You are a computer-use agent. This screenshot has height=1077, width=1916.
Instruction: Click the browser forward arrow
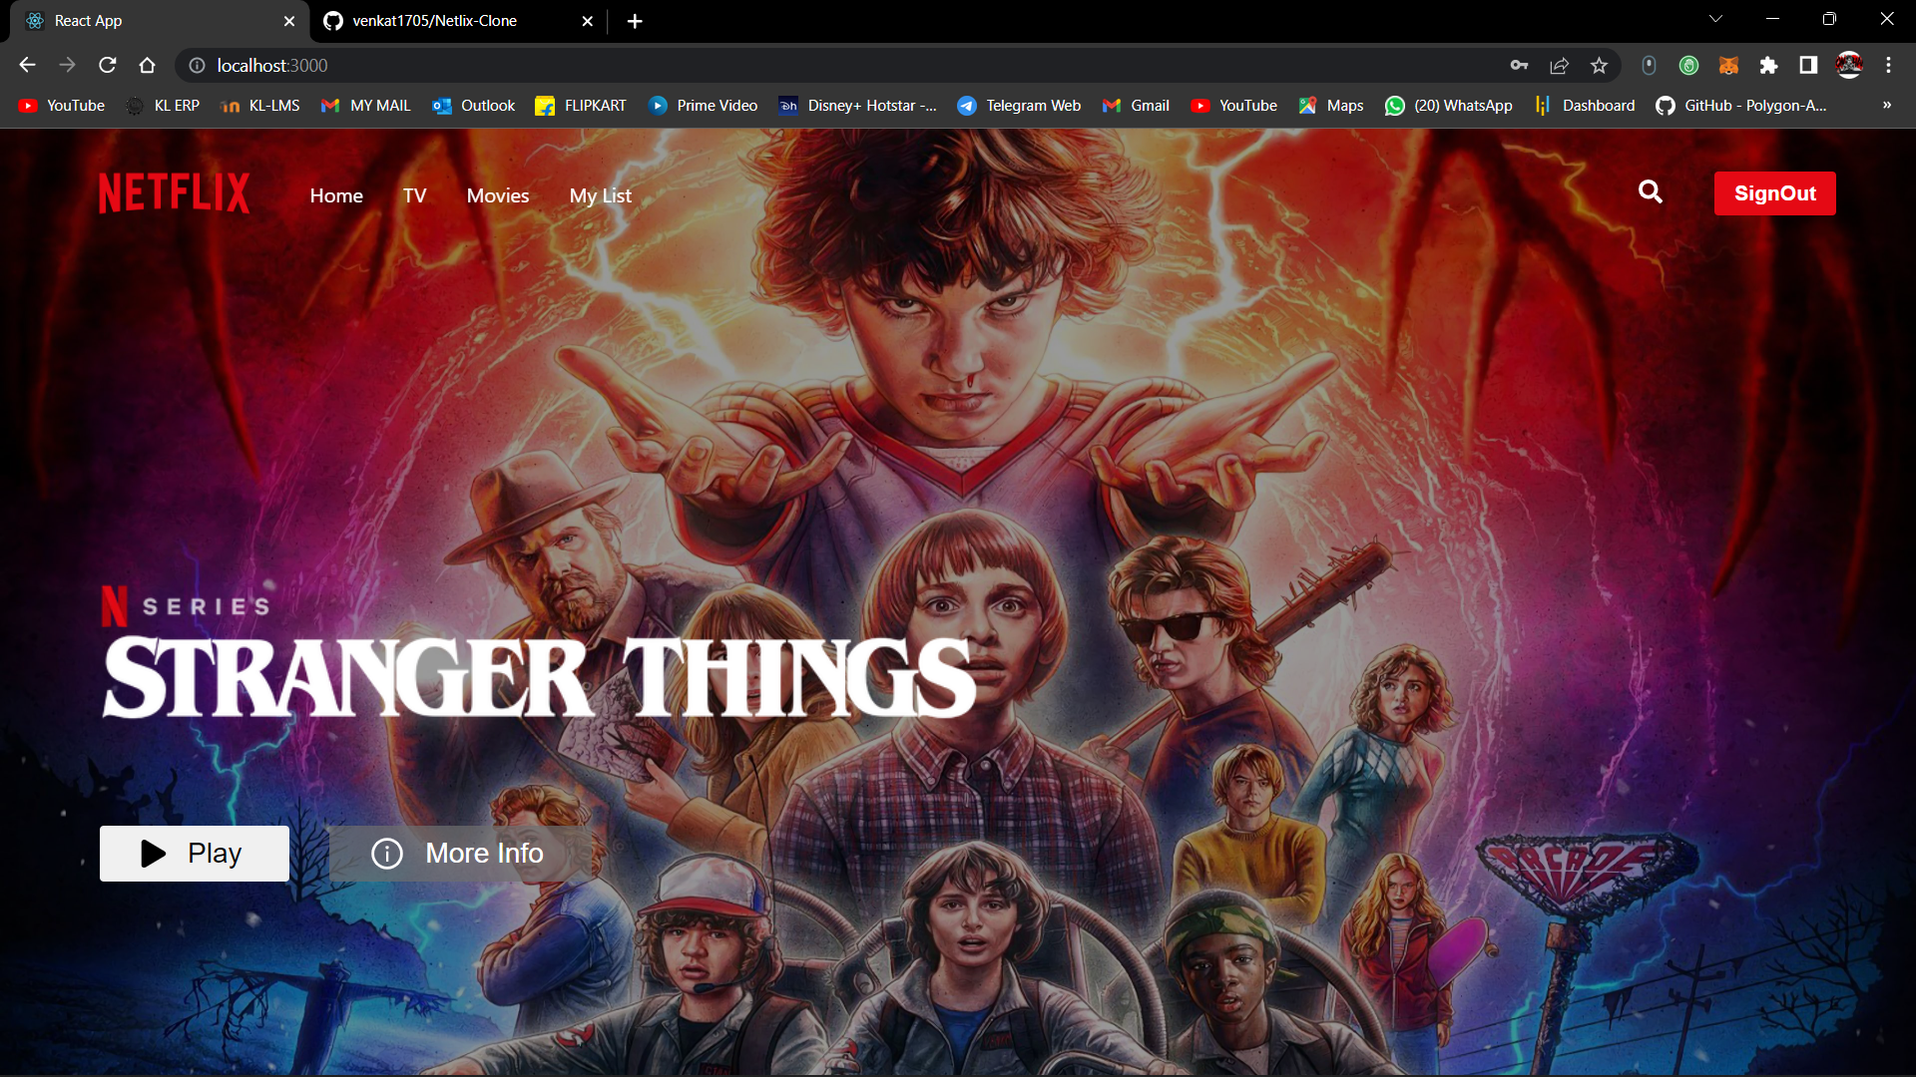[67, 65]
